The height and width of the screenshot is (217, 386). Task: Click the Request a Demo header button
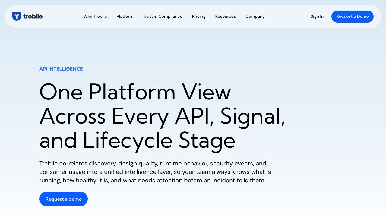tap(352, 17)
